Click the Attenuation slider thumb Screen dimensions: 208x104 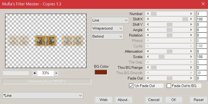click(x=169, y=51)
